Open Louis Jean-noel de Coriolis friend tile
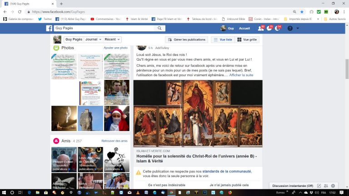The width and height of the screenshot is (349, 196). tap(90, 160)
